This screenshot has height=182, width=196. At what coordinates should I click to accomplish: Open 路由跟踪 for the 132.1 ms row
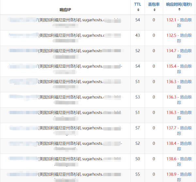(x=186, y=20)
